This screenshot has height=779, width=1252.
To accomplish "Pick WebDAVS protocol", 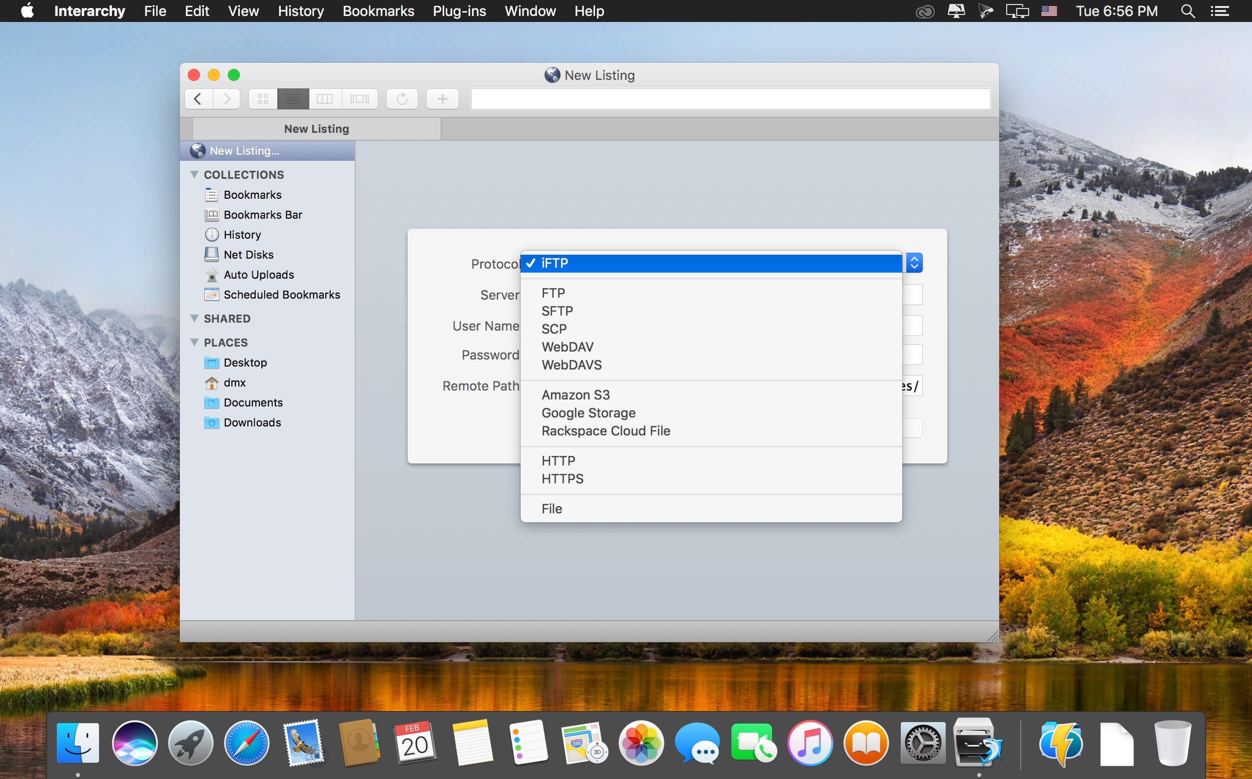I will pos(711,366).
